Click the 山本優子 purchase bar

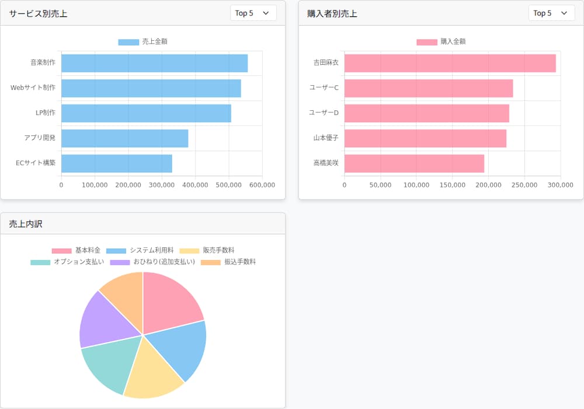425,138
